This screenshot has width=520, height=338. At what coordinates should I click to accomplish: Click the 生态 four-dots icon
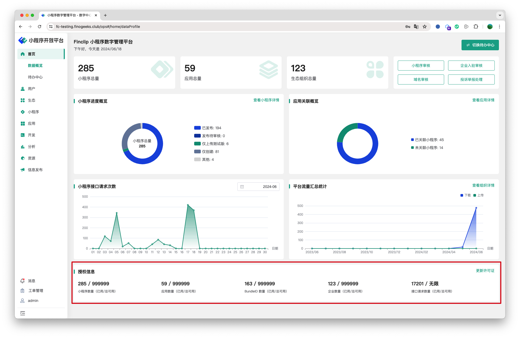(x=23, y=100)
